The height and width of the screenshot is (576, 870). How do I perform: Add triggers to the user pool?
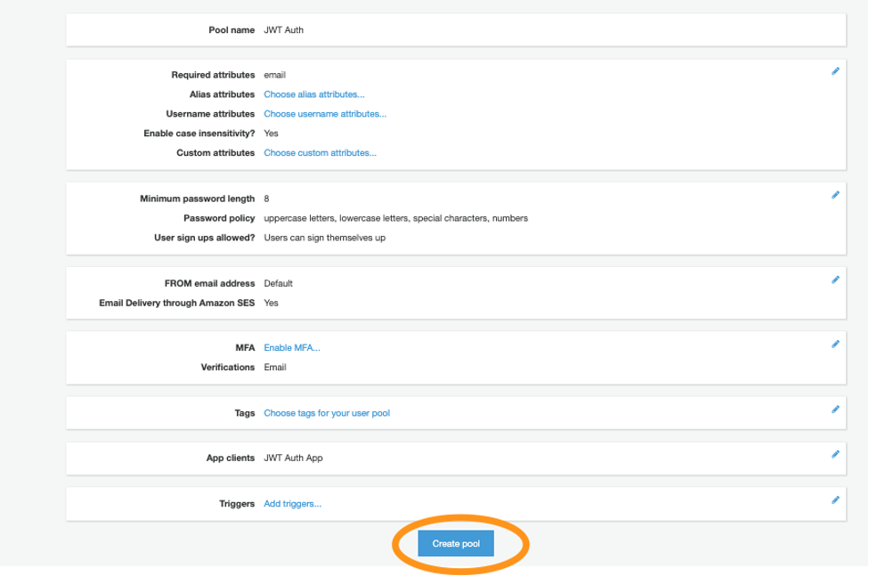tap(293, 503)
